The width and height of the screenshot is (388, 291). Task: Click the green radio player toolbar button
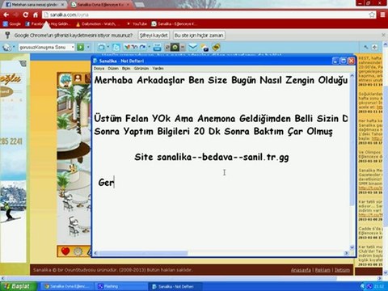pos(175,48)
